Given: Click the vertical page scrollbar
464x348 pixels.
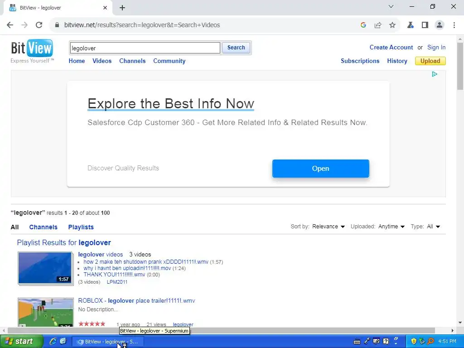Looking at the screenshot, I should click(x=460, y=66).
